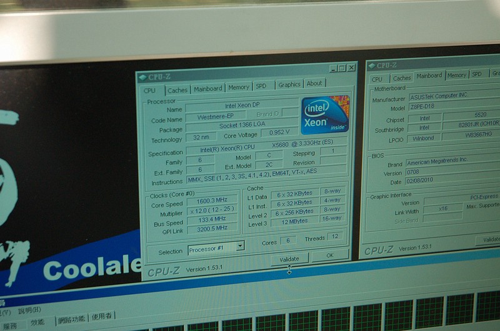Viewport: 500px width, 331px height.
Task: Close the first CPU-Z window
Action: [x=351, y=67]
